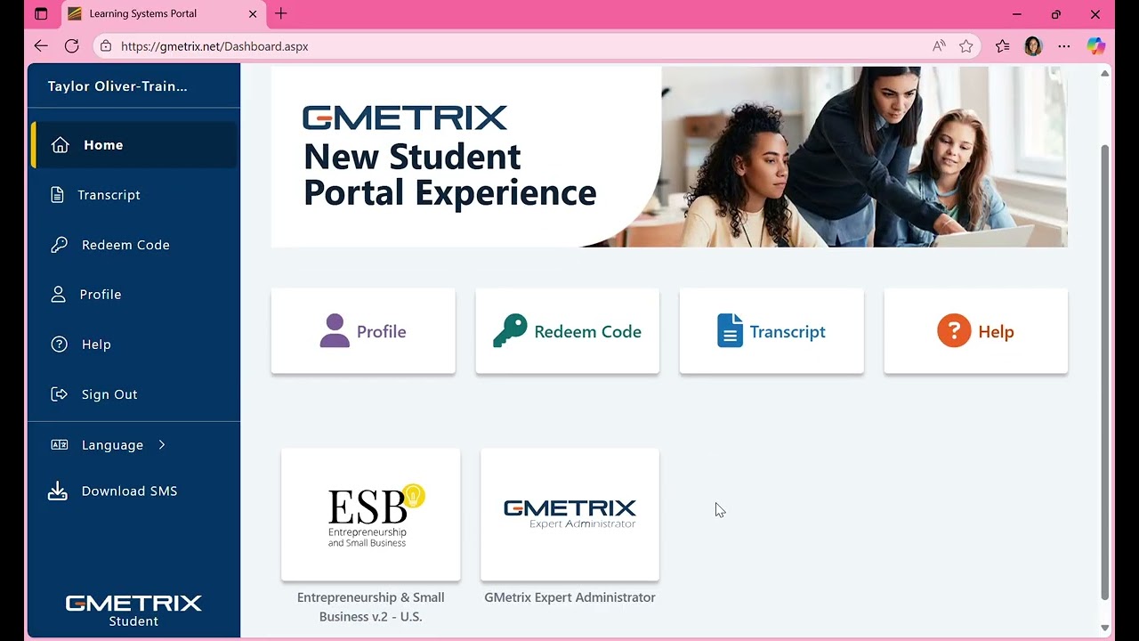This screenshot has width=1139, height=641.
Task: Open a new browser tab with plus
Action: tap(281, 13)
